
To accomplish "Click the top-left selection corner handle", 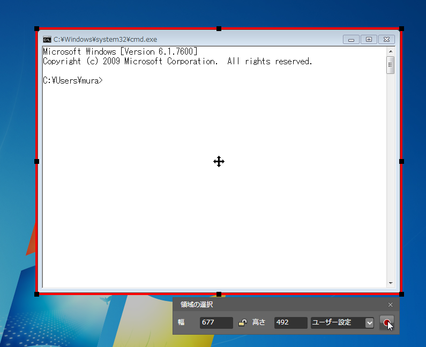I will 36,28.
